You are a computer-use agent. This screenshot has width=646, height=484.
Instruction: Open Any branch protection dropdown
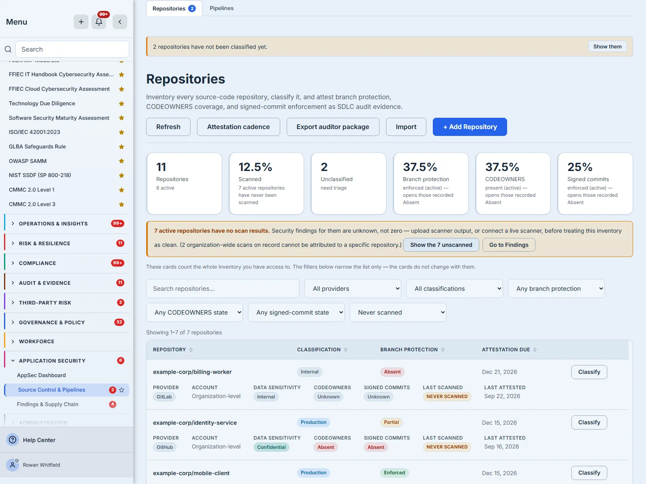coord(556,289)
